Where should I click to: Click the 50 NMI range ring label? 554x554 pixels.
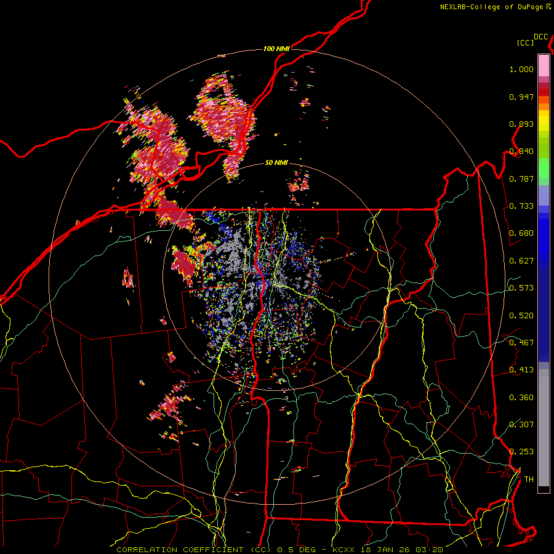pos(276,163)
